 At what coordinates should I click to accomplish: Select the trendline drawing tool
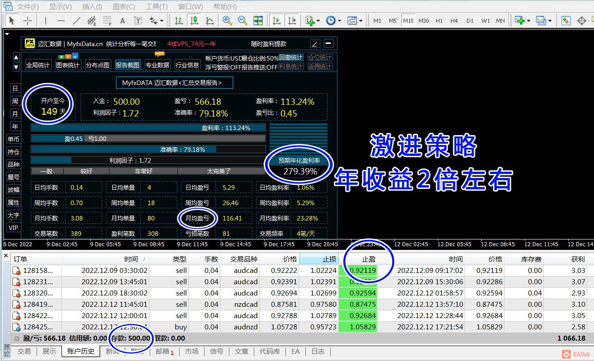point(76,20)
